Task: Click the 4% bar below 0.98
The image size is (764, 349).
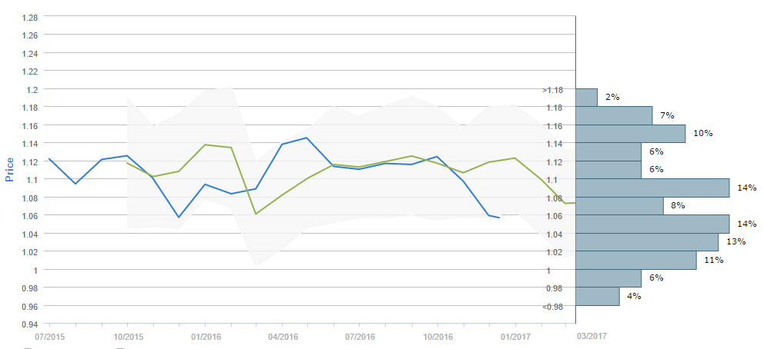Action: [x=597, y=296]
